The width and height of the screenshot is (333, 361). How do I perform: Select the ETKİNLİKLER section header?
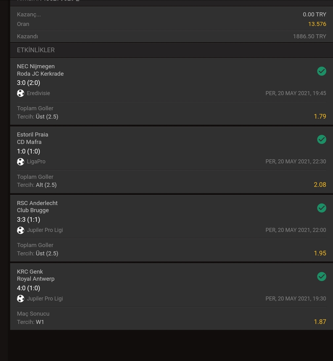tap(36, 50)
